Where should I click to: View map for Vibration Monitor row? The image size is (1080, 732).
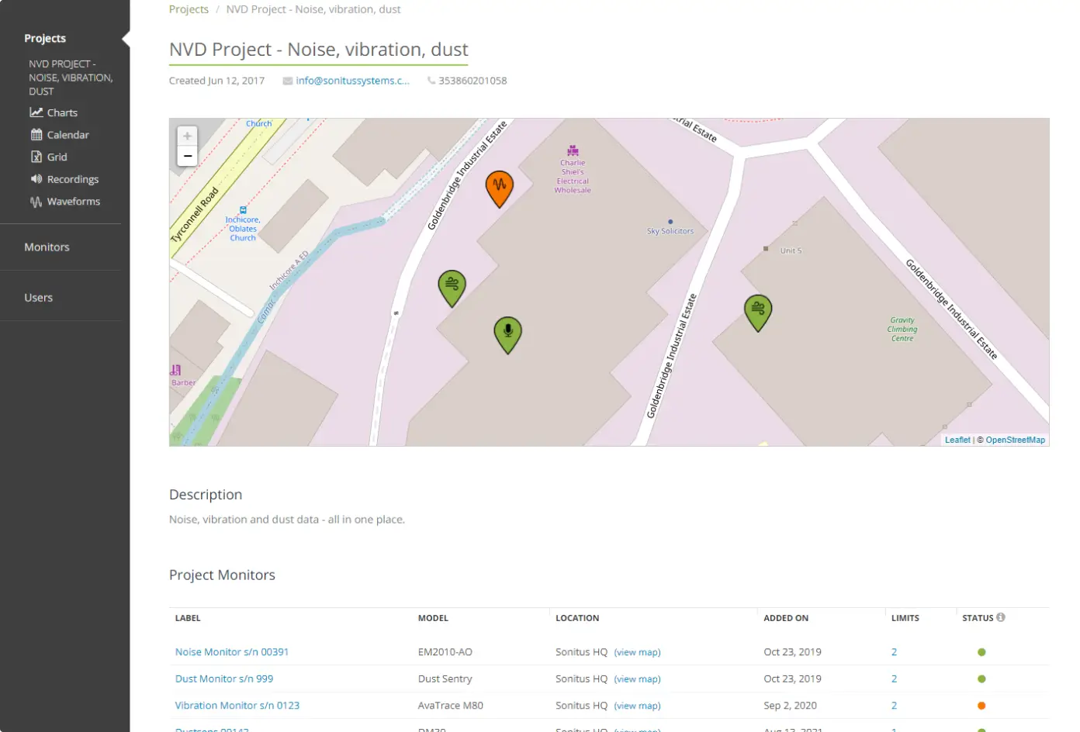[638, 706]
